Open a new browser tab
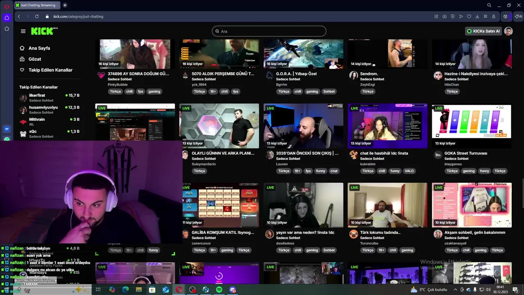Image resolution: width=524 pixels, height=295 pixels. pyautogui.click(x=65, y=5)
